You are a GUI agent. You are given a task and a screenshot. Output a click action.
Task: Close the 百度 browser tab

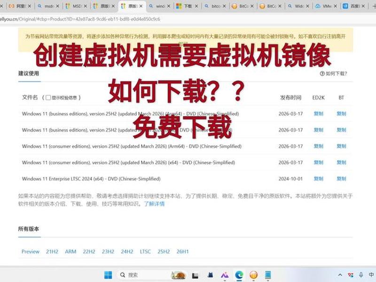coord(363,6)
